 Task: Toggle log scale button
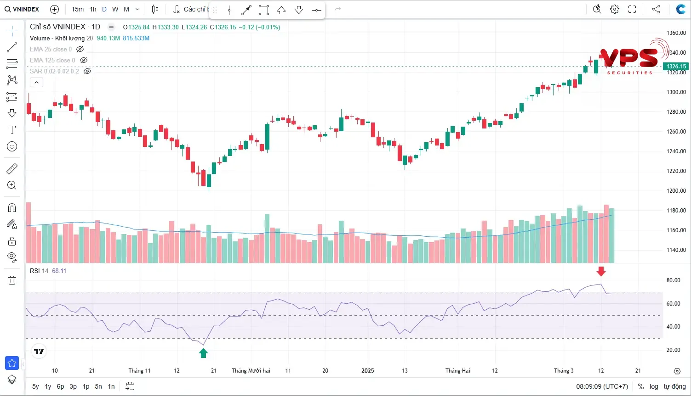coord(654,386)
